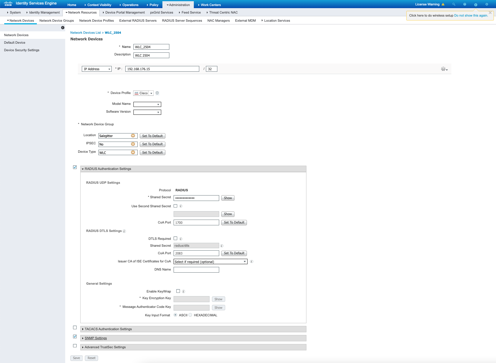Enable KeyWrap checkbox
The height and width of the screenshot is (363, 496).
(x=178, y=291)
